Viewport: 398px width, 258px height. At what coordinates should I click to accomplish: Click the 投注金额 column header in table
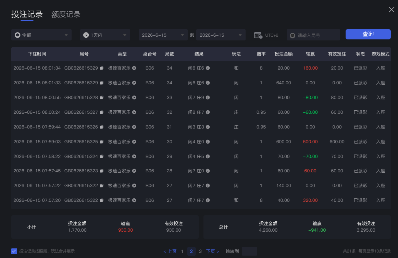click(x=284, y=54)
